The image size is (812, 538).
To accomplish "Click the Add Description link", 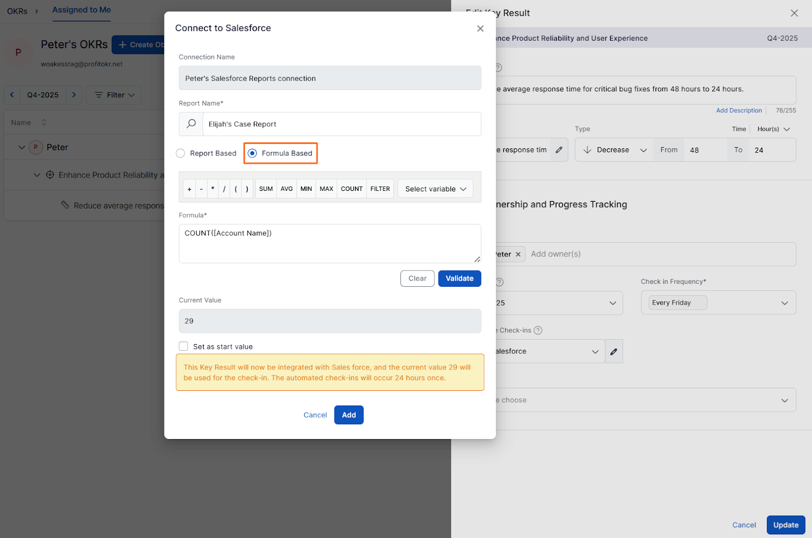I will (x=739, y=110).
